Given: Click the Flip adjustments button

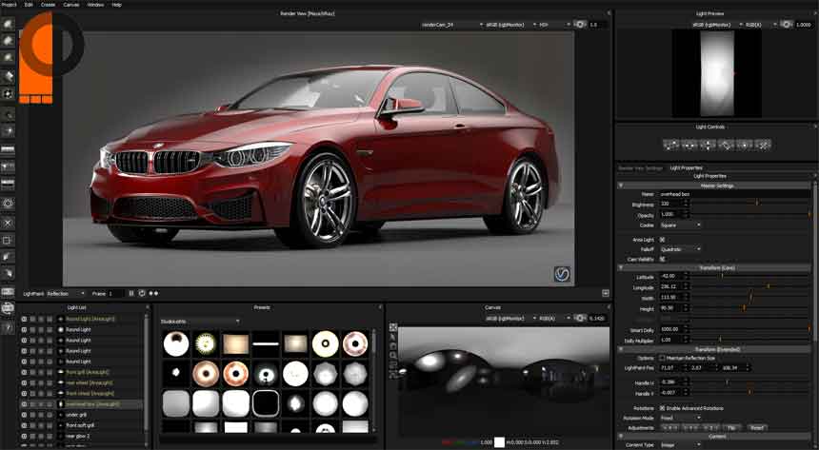Looking at the screenshot, I should pos(731,428).
